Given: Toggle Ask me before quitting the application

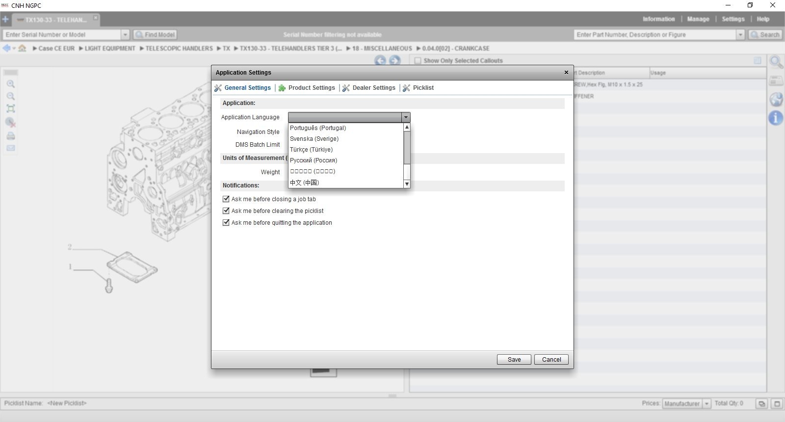Looking at the screenshot, I should pos(226,222).
